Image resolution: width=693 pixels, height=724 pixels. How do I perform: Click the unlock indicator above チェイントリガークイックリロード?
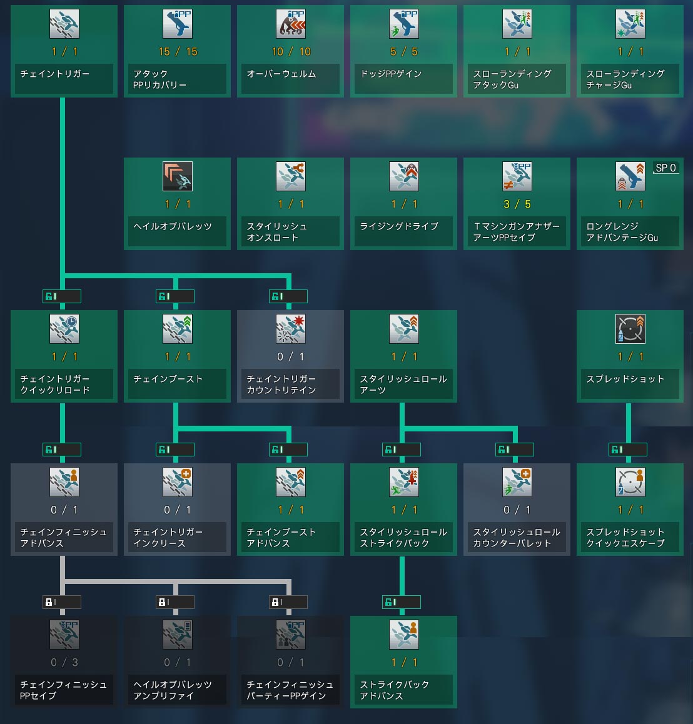[61, 296]
